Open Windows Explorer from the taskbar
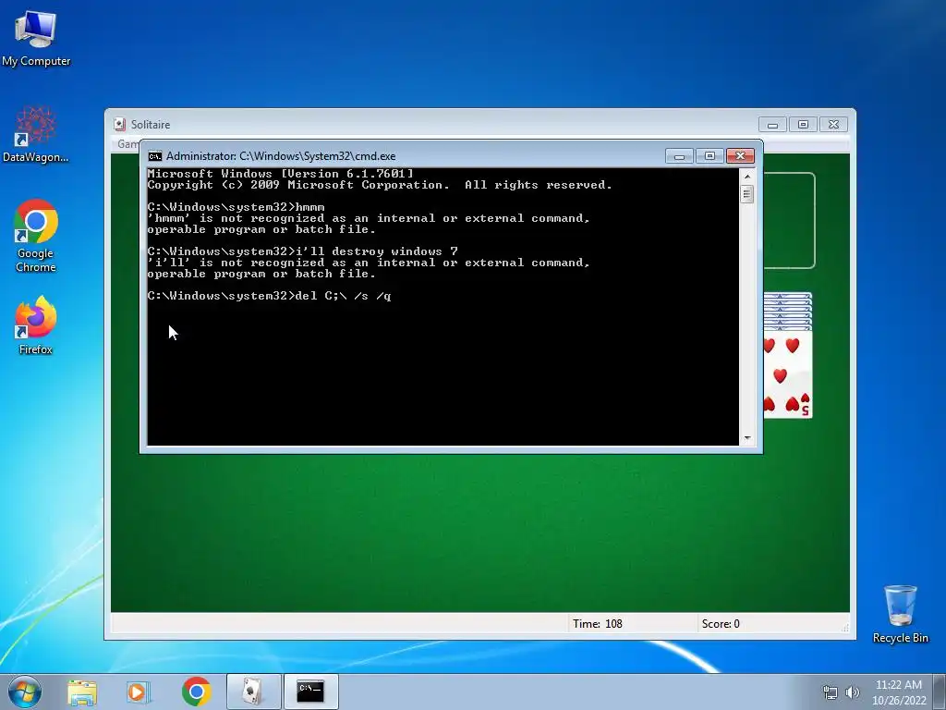Image resolution: width=946 pixels, height=710 pixels. [82, 692]
